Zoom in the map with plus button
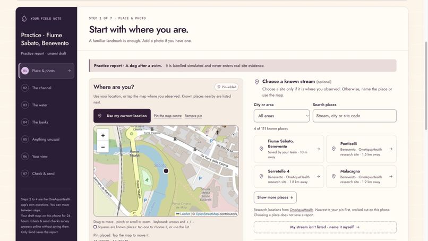Screen dimensions: 428x241 (x=103, y=135)
